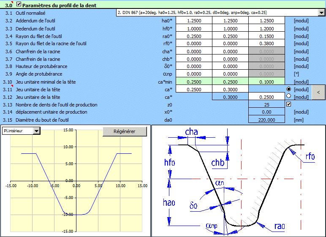Screen dimensions: 326x237
Task: Open the 'Outil normalisé' DIN 867 dropdown
Action: 321,13
